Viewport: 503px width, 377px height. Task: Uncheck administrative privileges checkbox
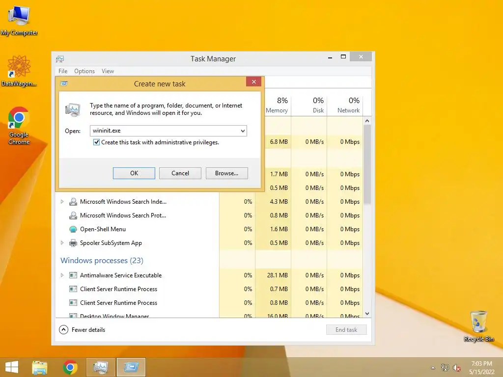tap(96, 142)
